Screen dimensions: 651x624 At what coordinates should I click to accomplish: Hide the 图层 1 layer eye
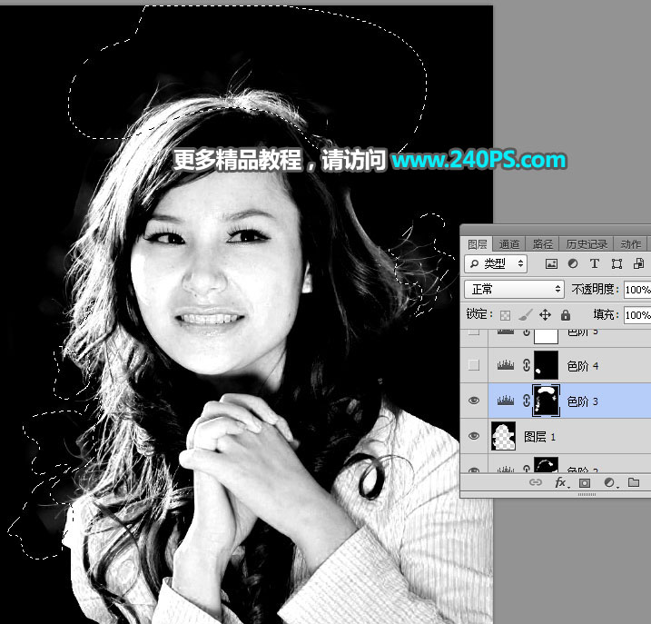click(x=474, y=436)
